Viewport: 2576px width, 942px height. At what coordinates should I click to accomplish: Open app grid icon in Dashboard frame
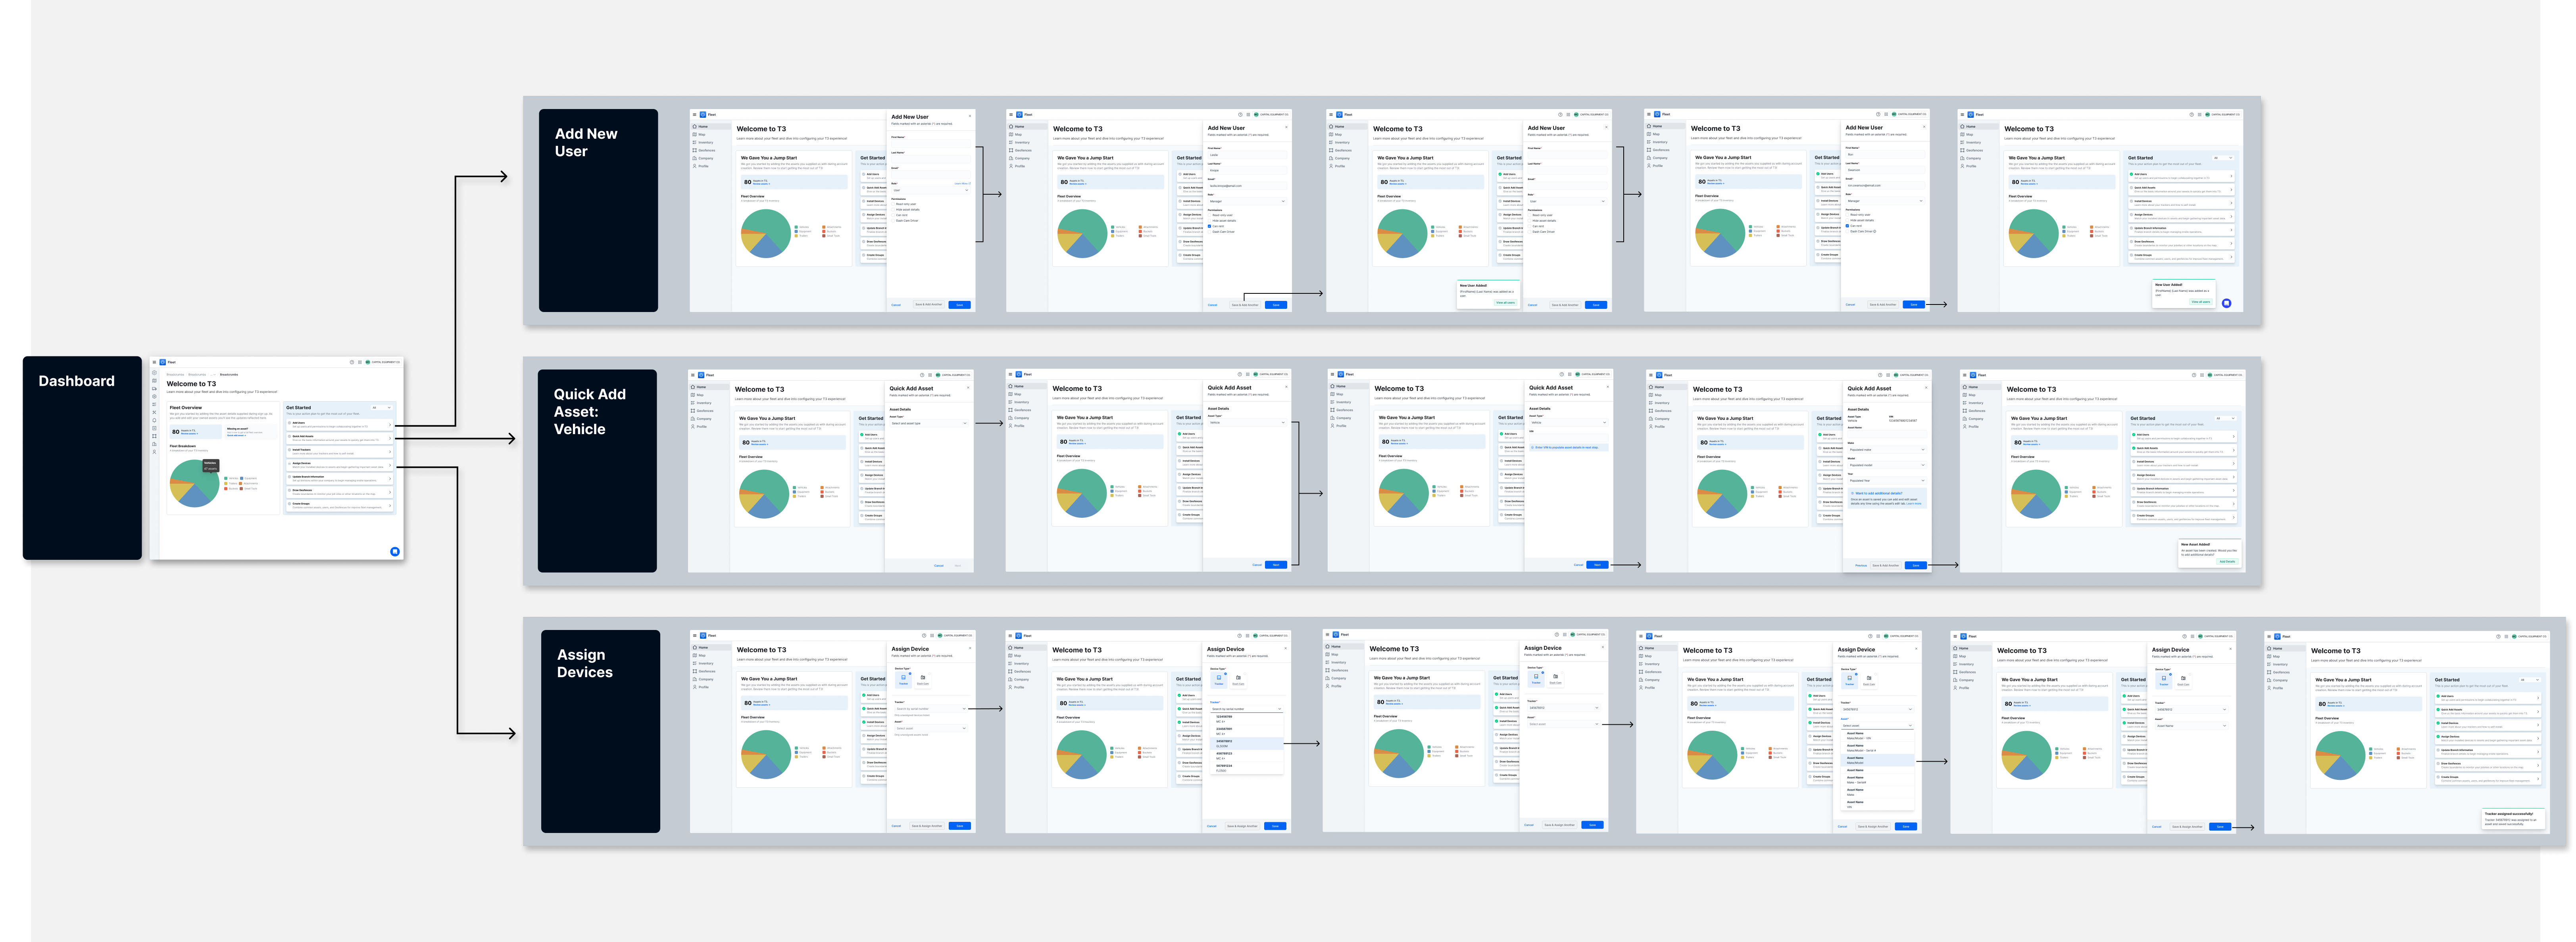pos(360,363)
